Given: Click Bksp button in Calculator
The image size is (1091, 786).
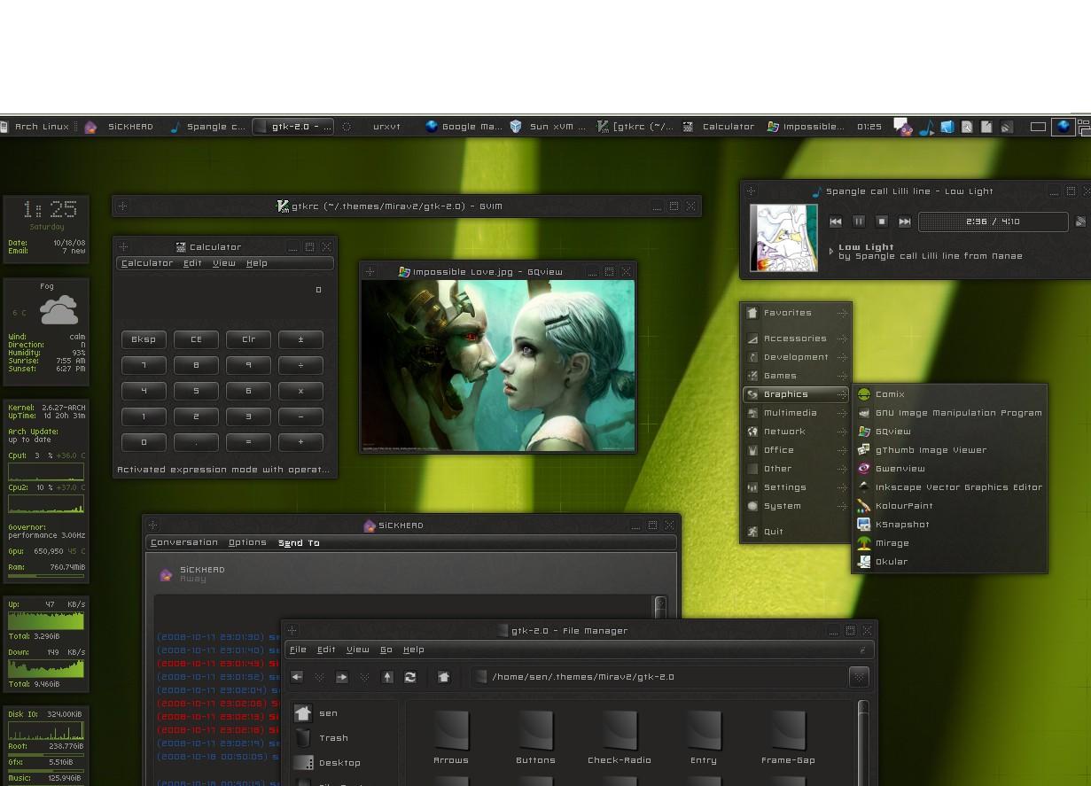Looking at the screenshot, I should (x=144, y=339).
